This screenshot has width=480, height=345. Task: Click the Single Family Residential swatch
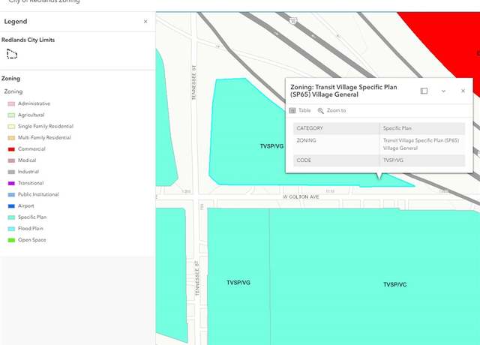coord(11,127)
